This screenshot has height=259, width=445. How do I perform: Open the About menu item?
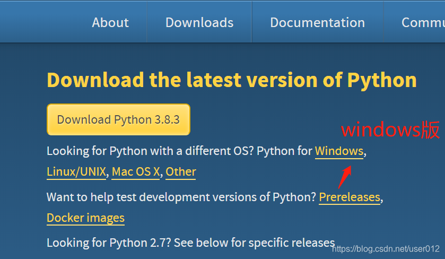pyautogui.click(x=110, y=23)
